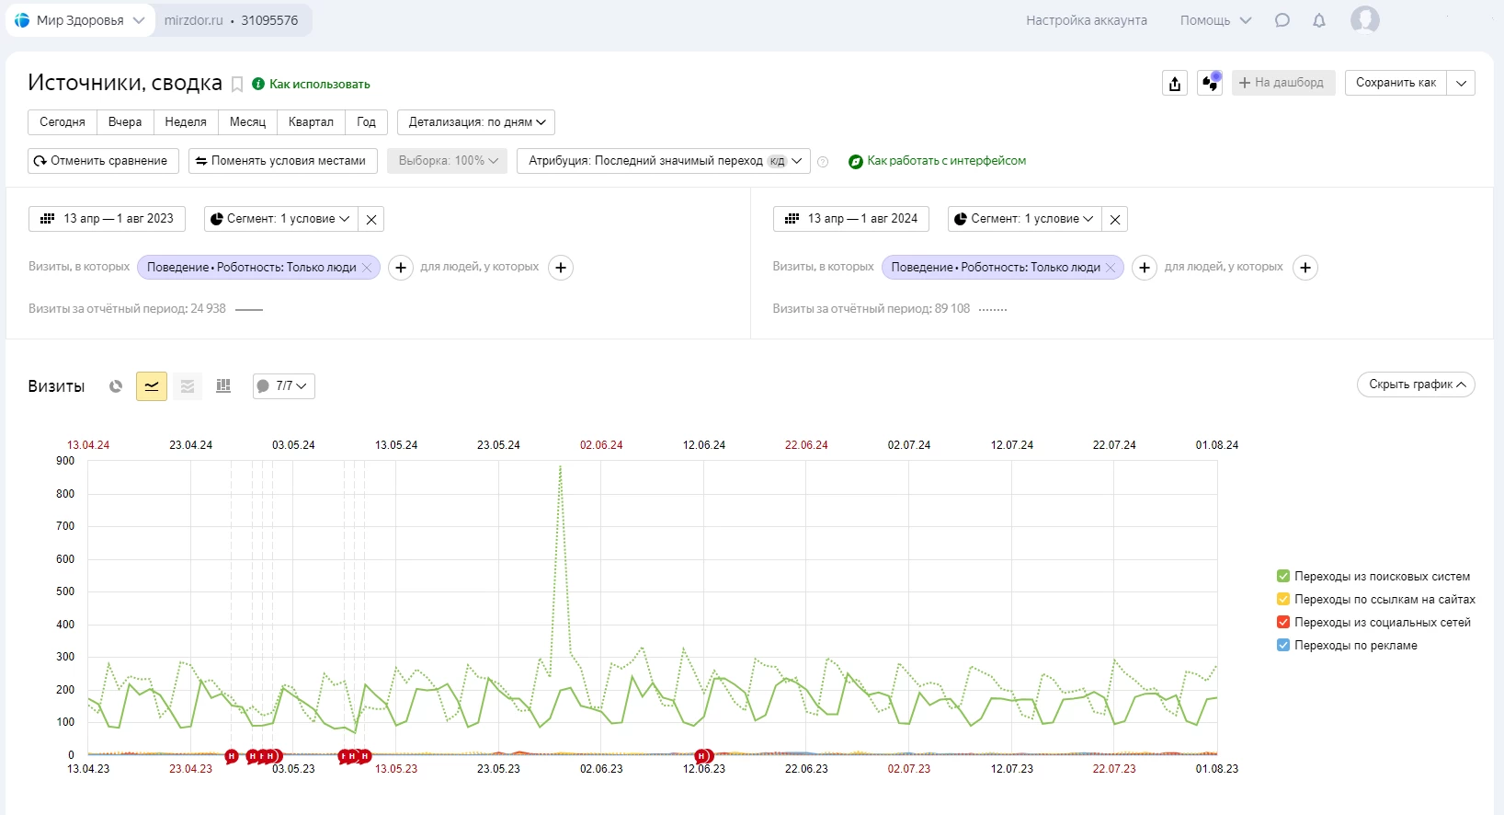
Task: Bookmark the report with the flag icon
Action: [237, 85]
